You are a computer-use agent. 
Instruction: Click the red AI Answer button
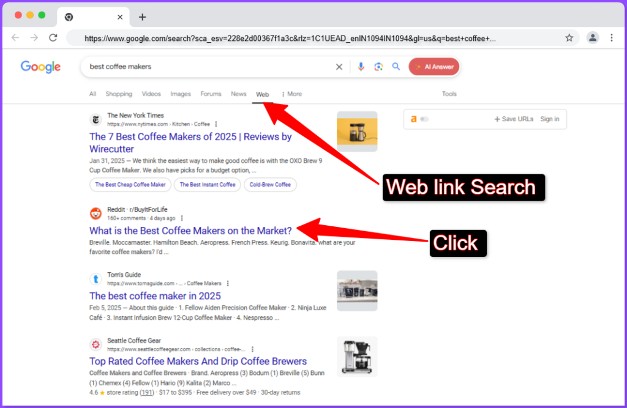434,67
